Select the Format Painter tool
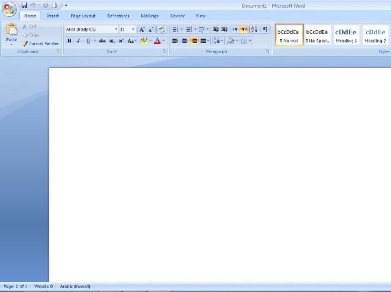Image resolution: width=391 pixels, height=292 pixels. tap(40, 44)
